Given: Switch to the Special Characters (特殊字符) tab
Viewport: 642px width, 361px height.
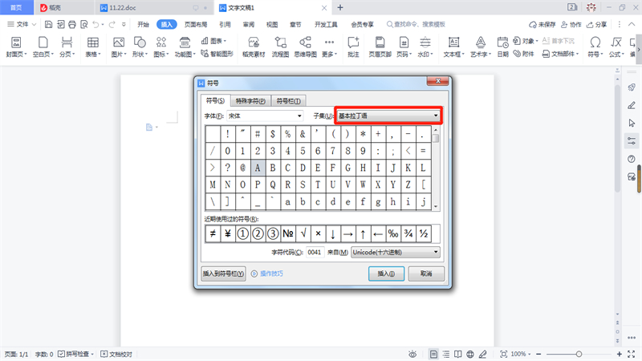Looking at the screenshot, I should click(x=250, y=101).
